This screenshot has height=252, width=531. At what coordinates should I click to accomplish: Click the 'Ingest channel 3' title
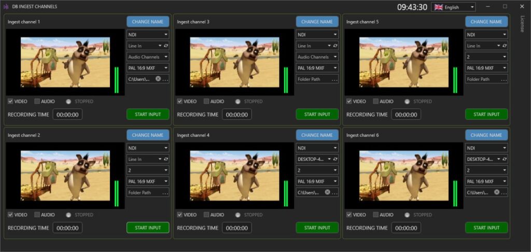click(x=193, y=22)
